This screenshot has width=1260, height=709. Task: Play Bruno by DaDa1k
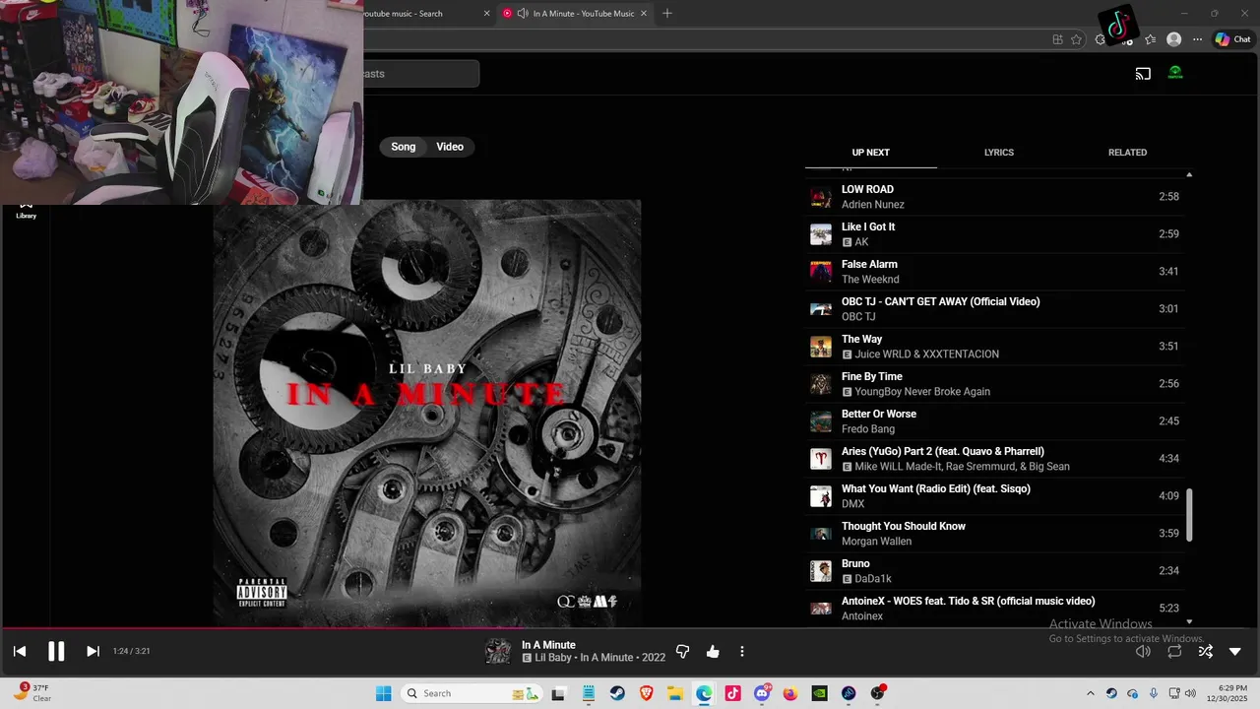[994, 571]
